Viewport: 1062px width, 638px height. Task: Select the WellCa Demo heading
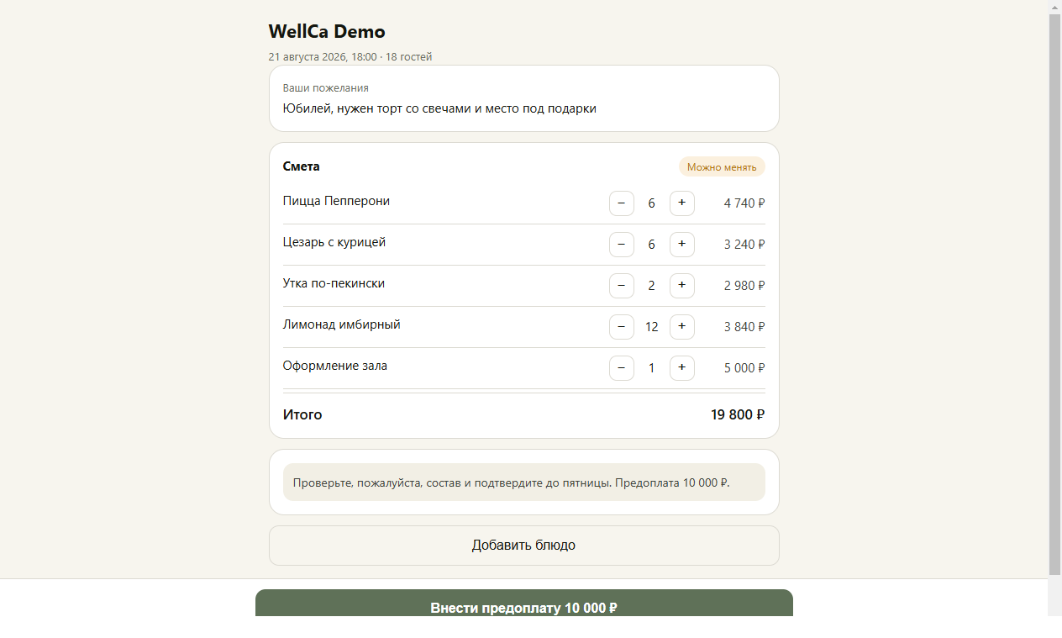327,32
